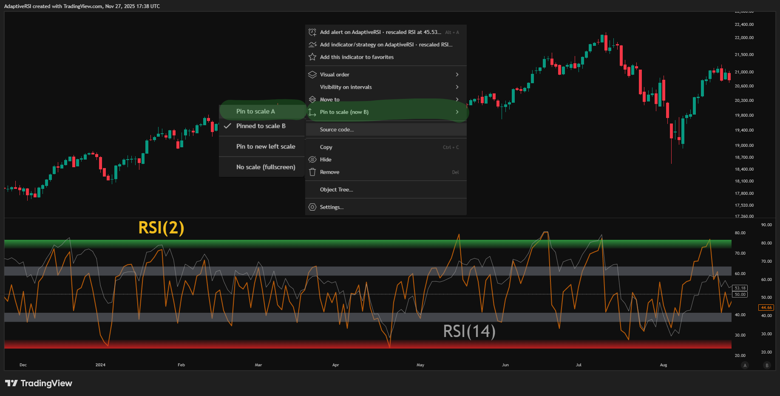Click the scale A badge at bottom right
The width and height of the screenshot is (780, 396).
click(x=745, y=365)
